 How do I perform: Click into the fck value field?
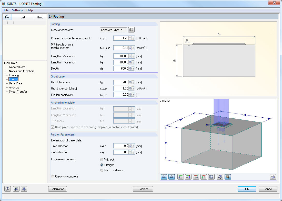[121, 38]
